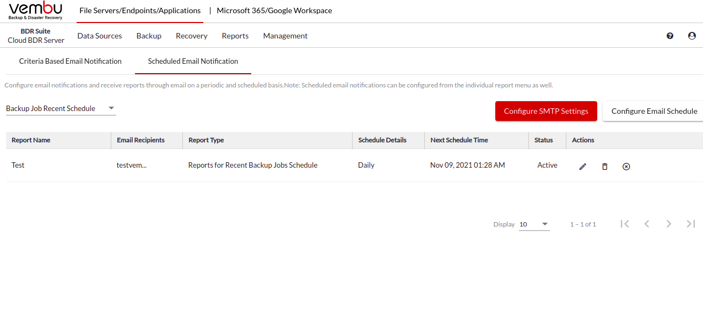703x309 pixels.
Task: Edit the Test report with pencil icon
Action: (x=583, y=166)
